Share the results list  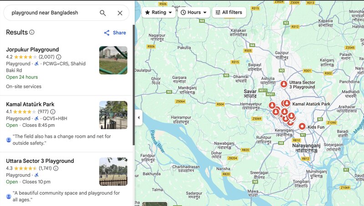115,33
